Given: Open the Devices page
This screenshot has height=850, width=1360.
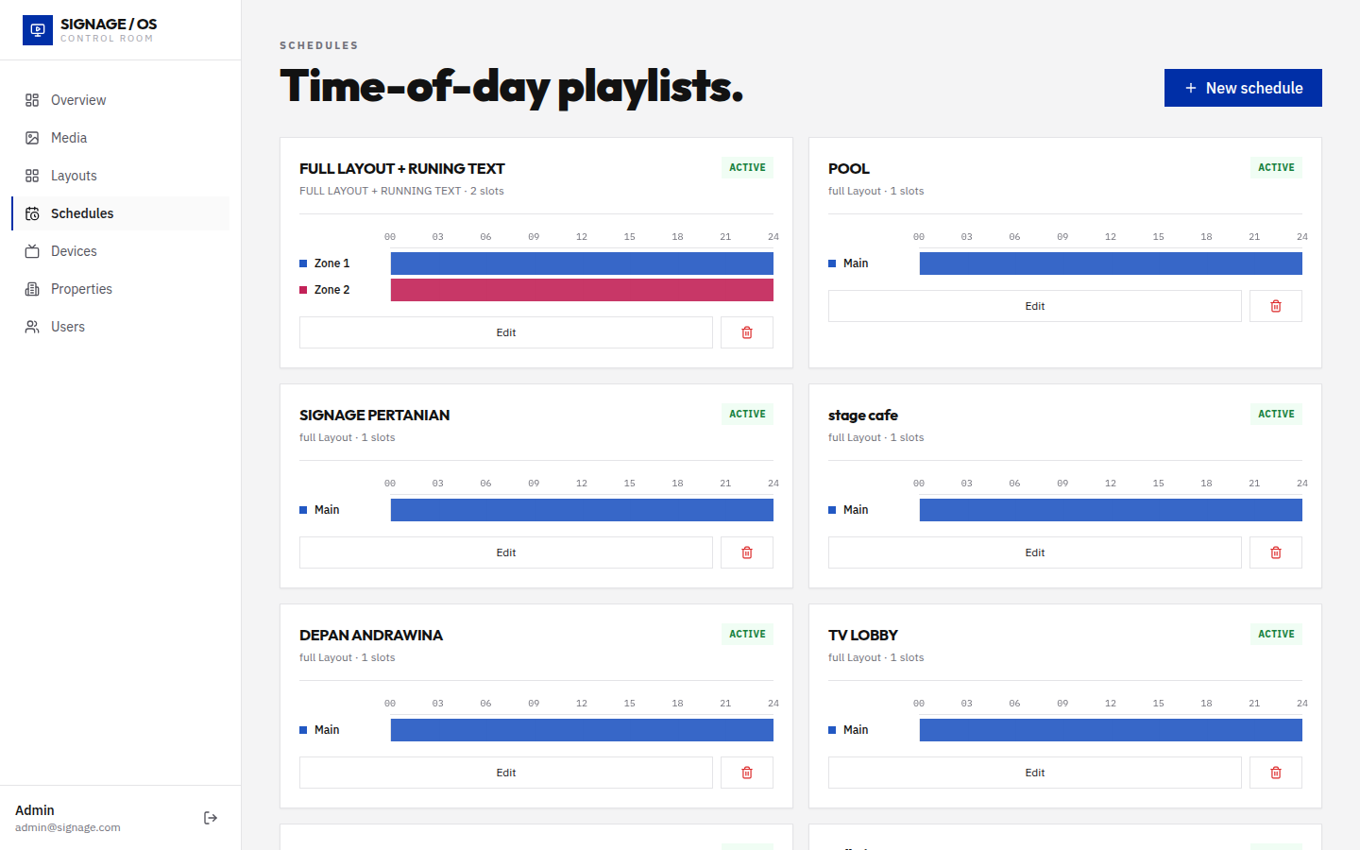Looking at the screenshot, I should point(120,251).
